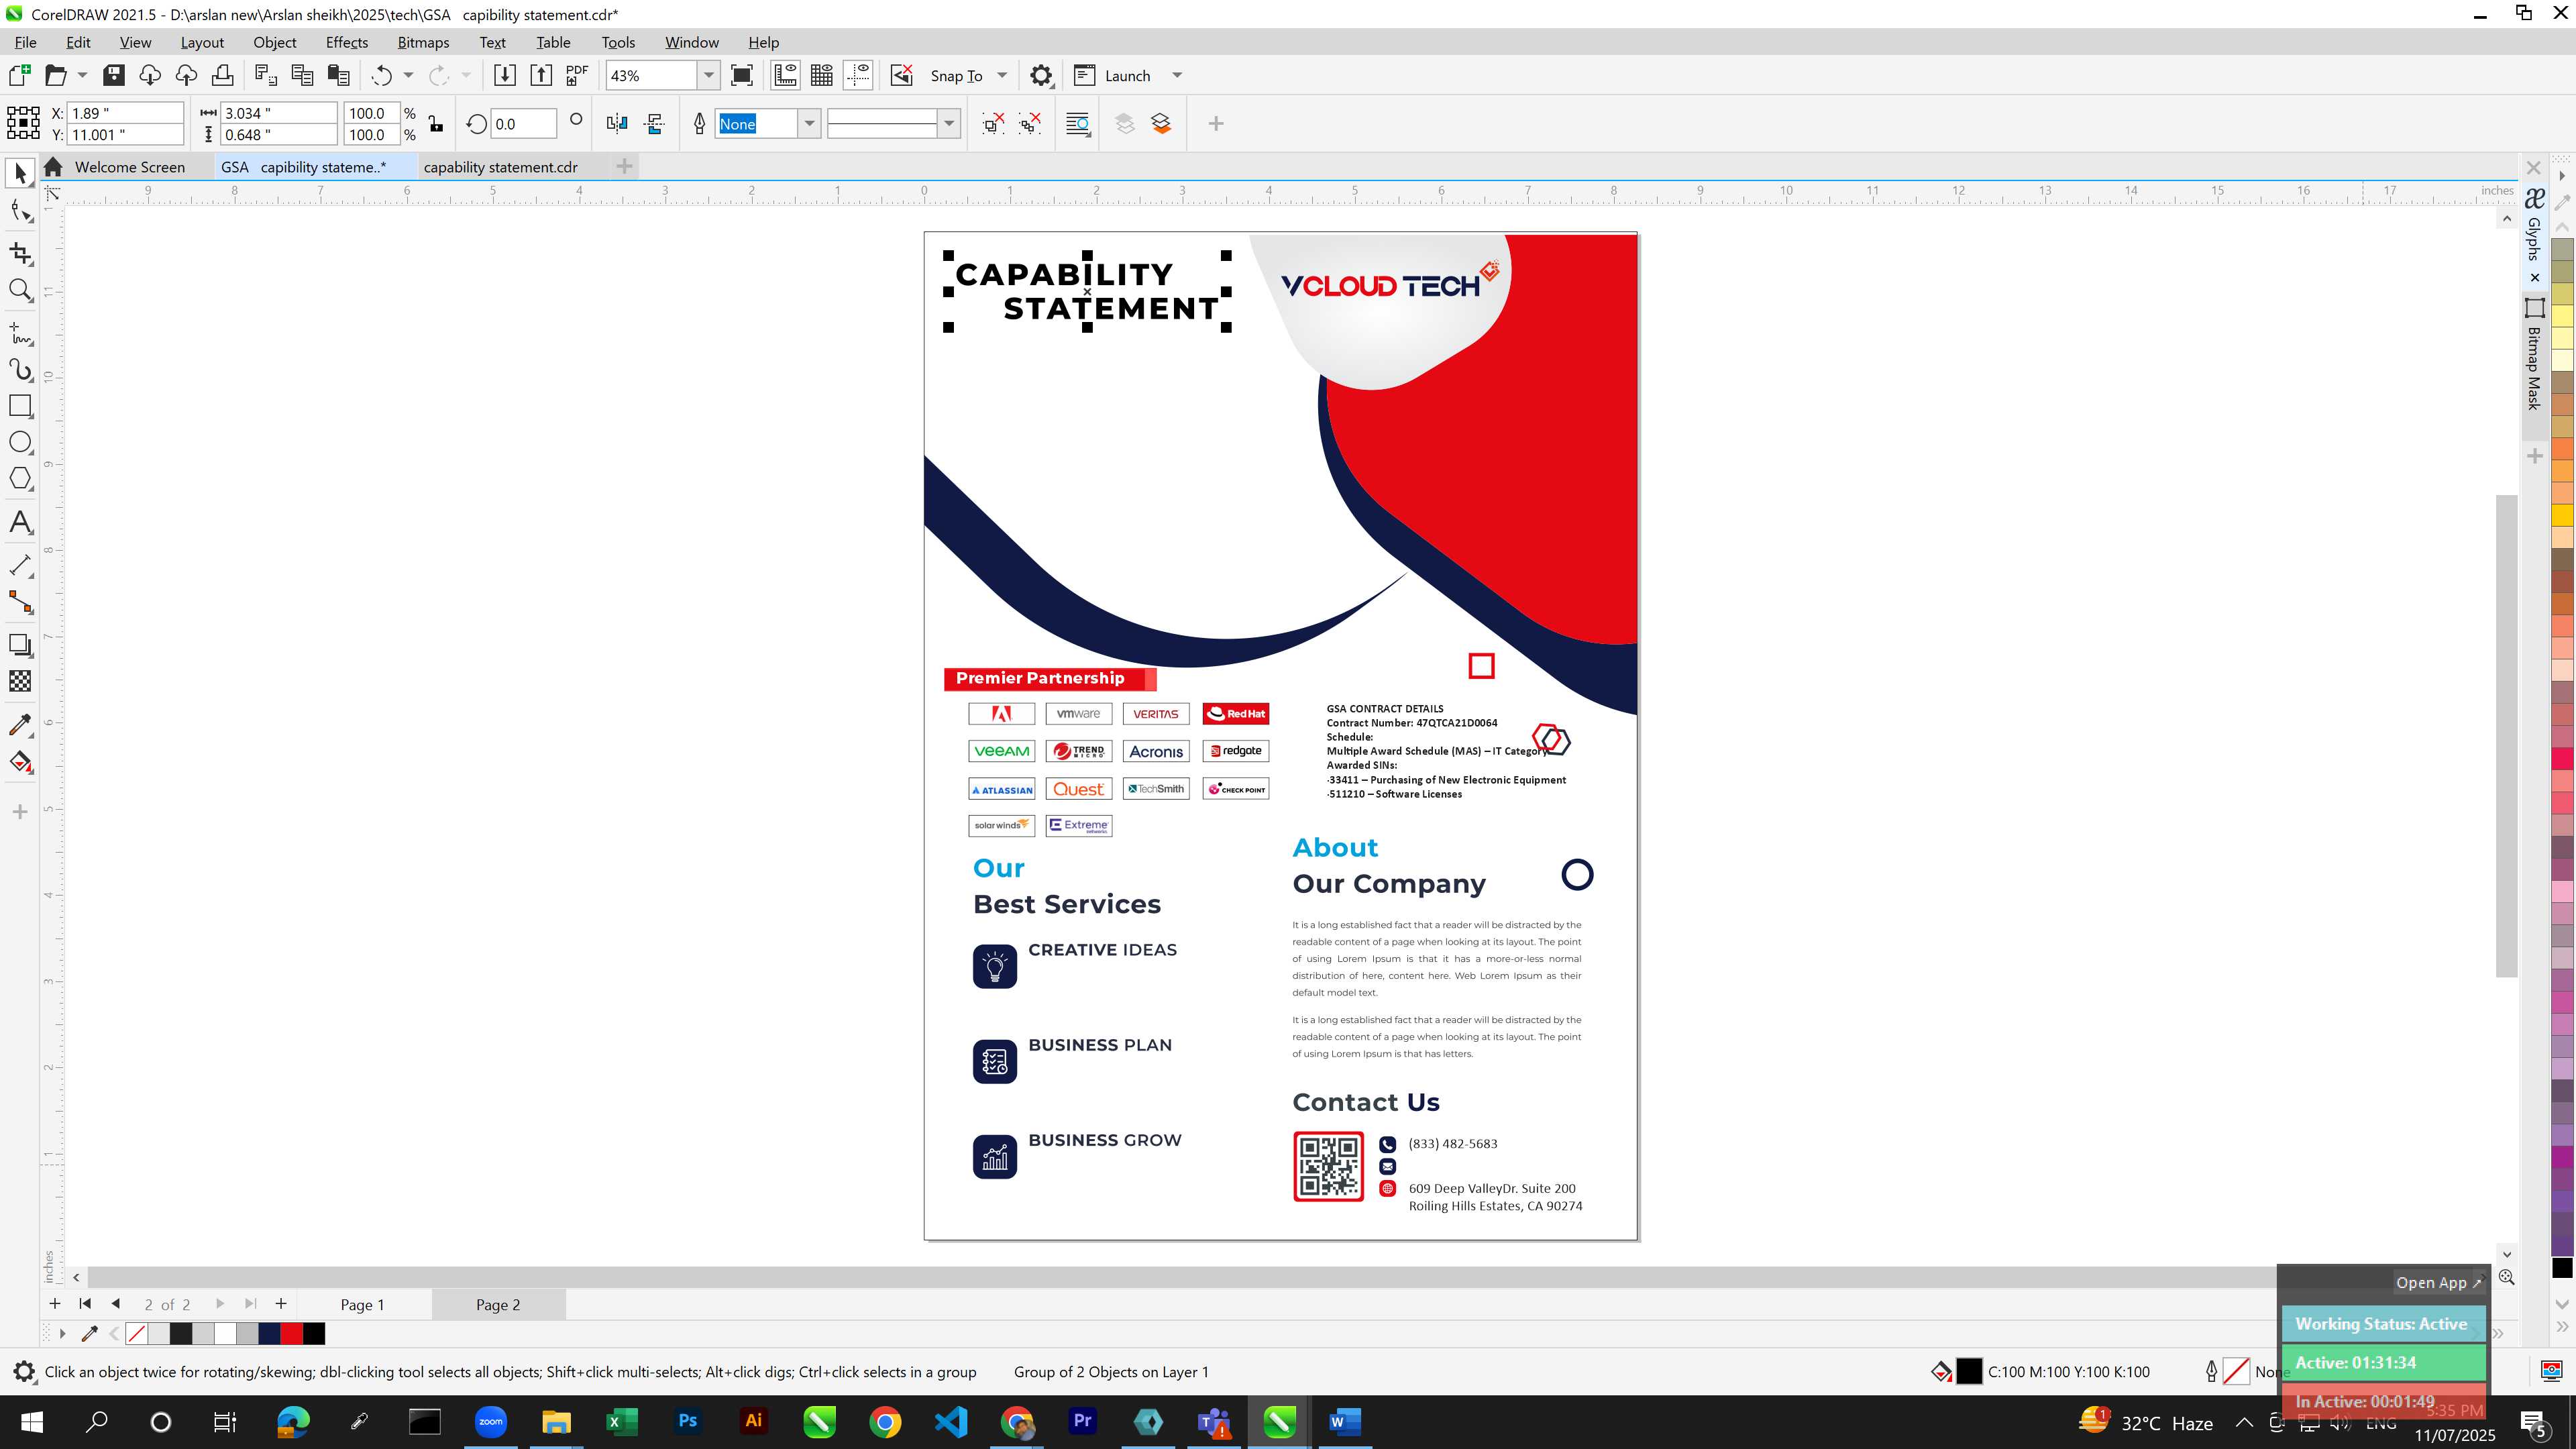Click the Undo icon
Screen dimensions: 2576x1449
click(381, 75)
